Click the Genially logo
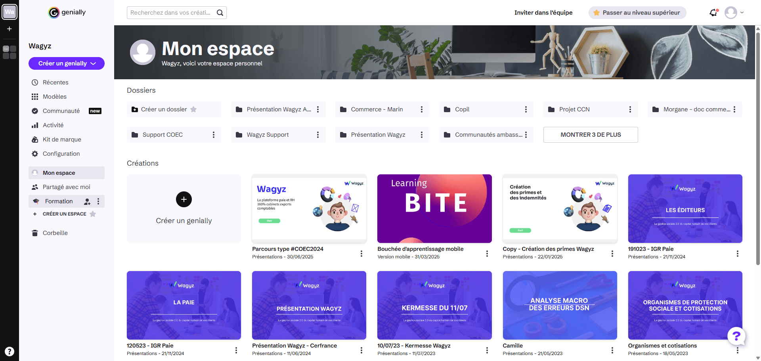 (x=67, y=13)
